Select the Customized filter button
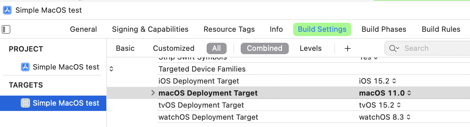The width and height of the screenshot is (470, 127). point(173,48)
